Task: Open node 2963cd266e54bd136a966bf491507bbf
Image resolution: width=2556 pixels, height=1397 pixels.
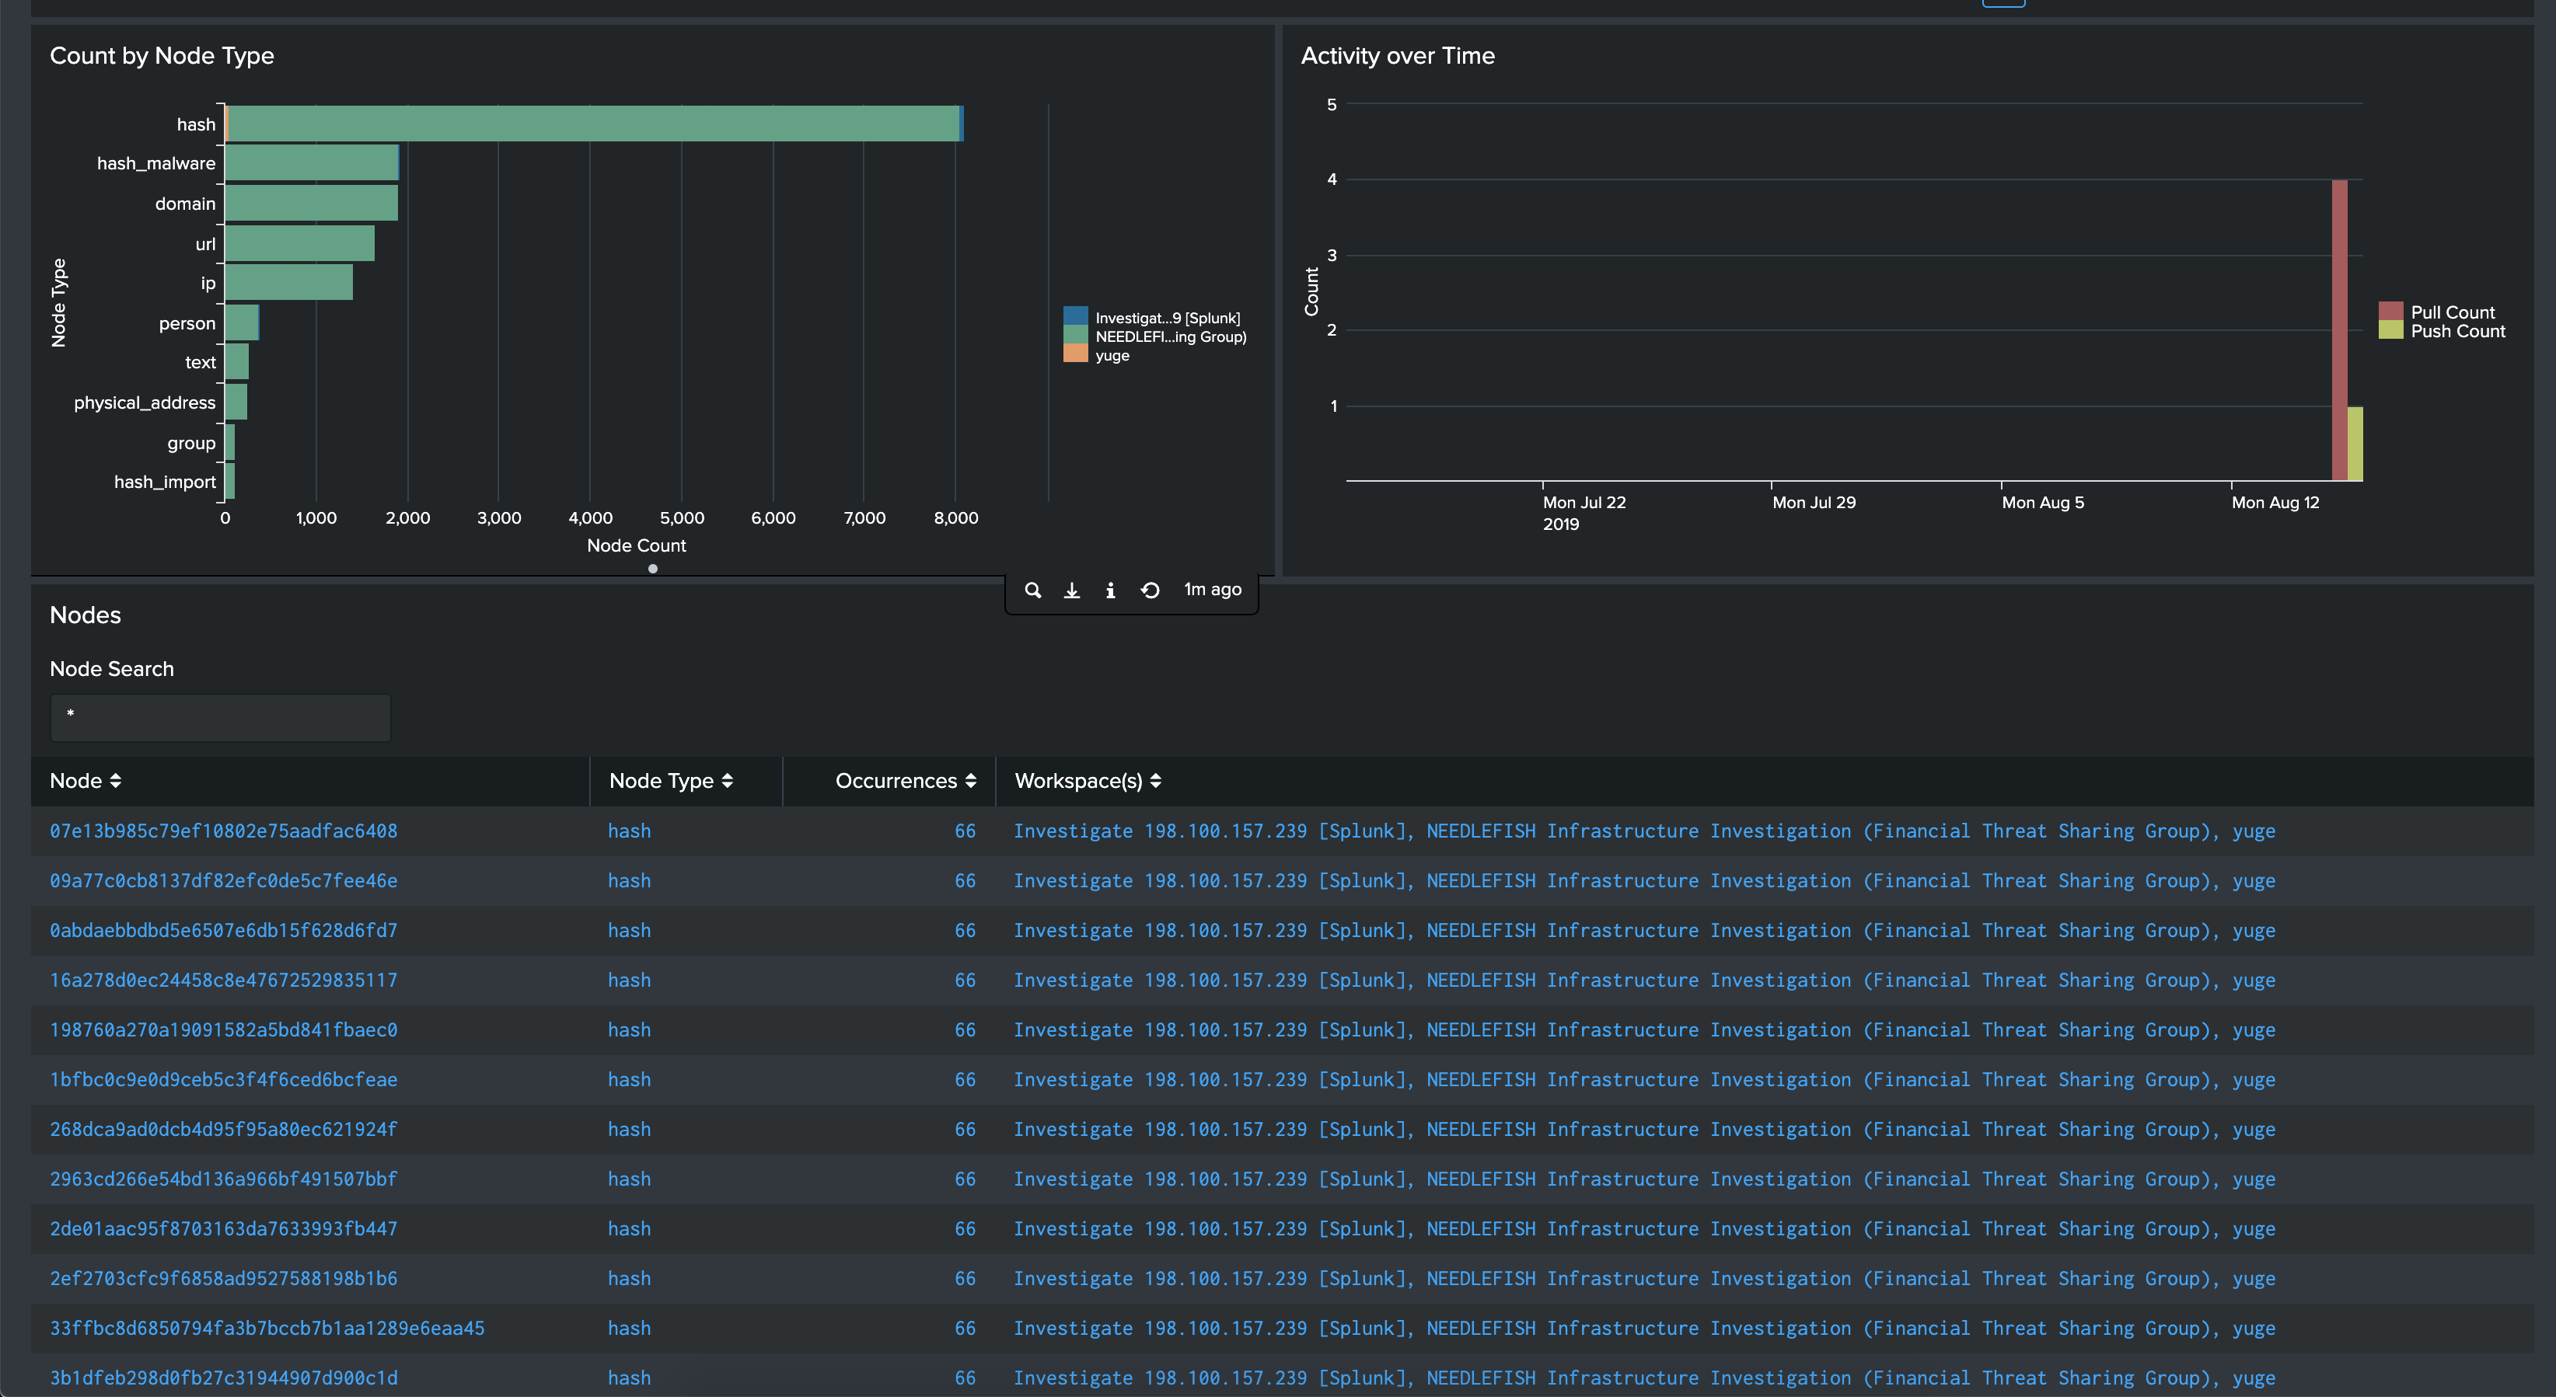Action: pos(223,1179)
